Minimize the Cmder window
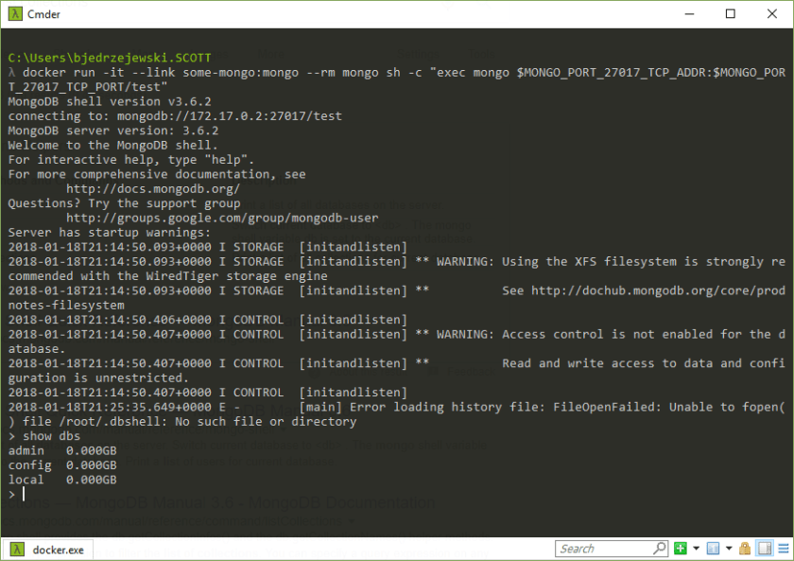 pyautogui.click(x=687, y=14)
